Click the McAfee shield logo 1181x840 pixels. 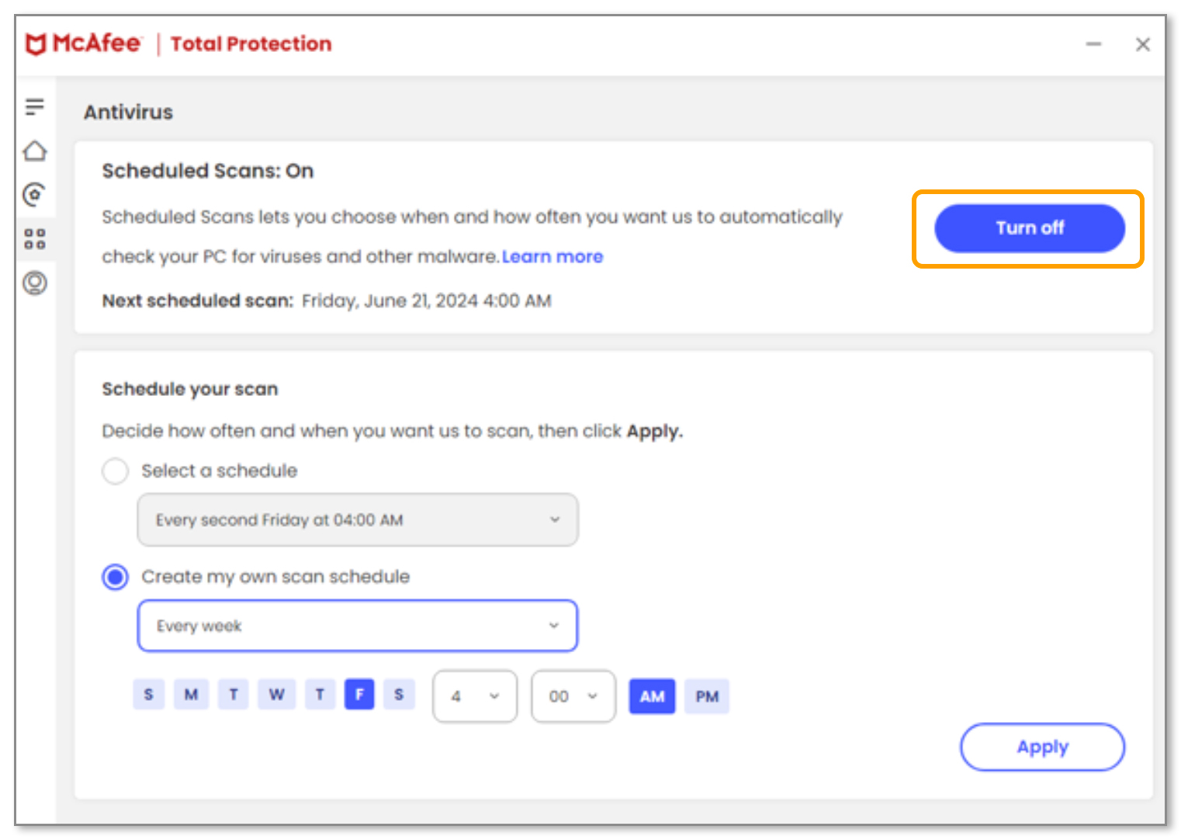click(x=36, y=44)
